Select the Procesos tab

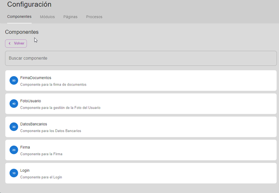(x=94, y=17)
